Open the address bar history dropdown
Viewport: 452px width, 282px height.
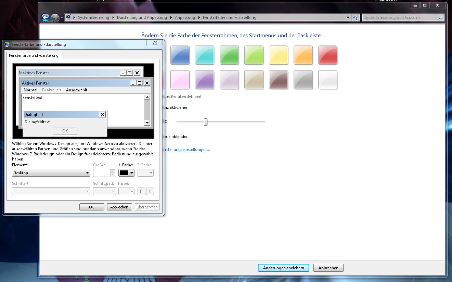[348, 17]
